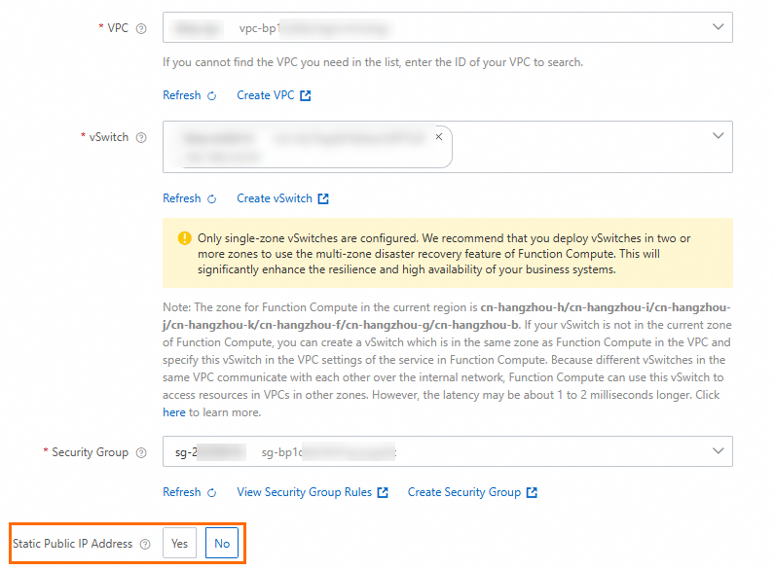This screenshot has height=570, width=774.
Task: Click the external link icon beside Create vSwitch
Action: (323, 198)
